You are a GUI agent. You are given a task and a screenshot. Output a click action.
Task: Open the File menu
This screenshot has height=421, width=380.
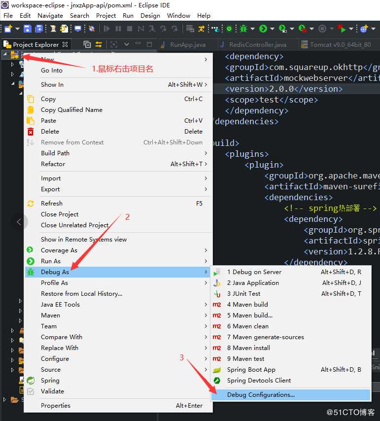click(x=8, y=16)
